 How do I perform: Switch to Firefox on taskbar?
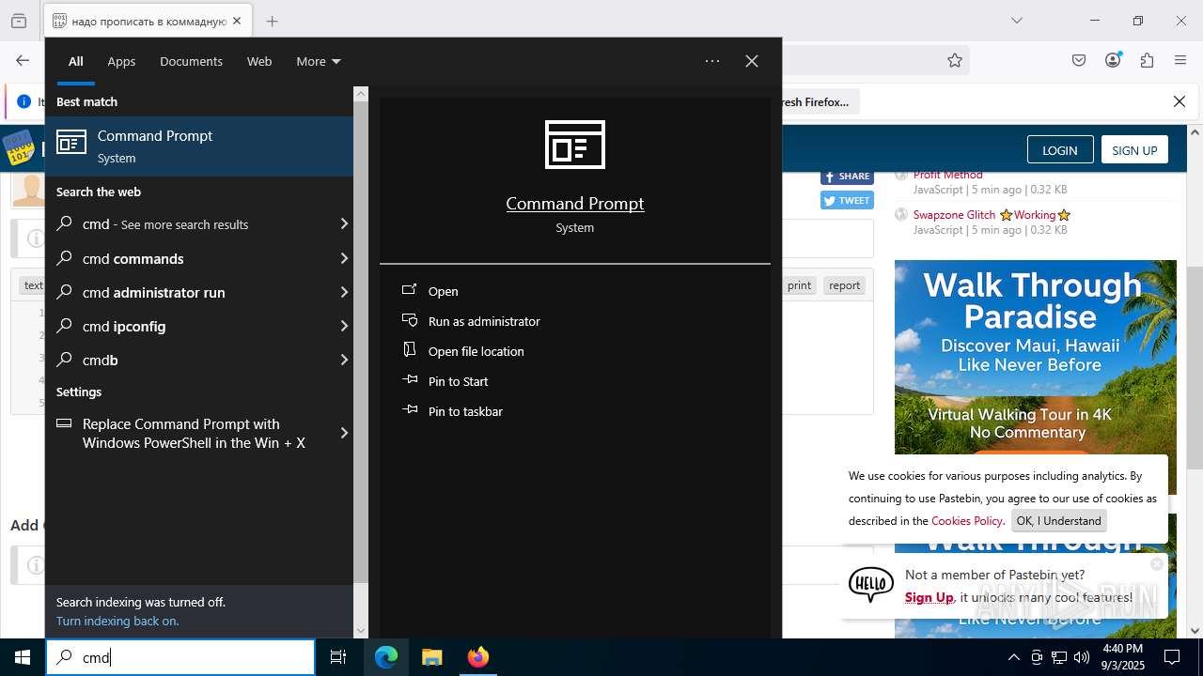coord(478,657)
